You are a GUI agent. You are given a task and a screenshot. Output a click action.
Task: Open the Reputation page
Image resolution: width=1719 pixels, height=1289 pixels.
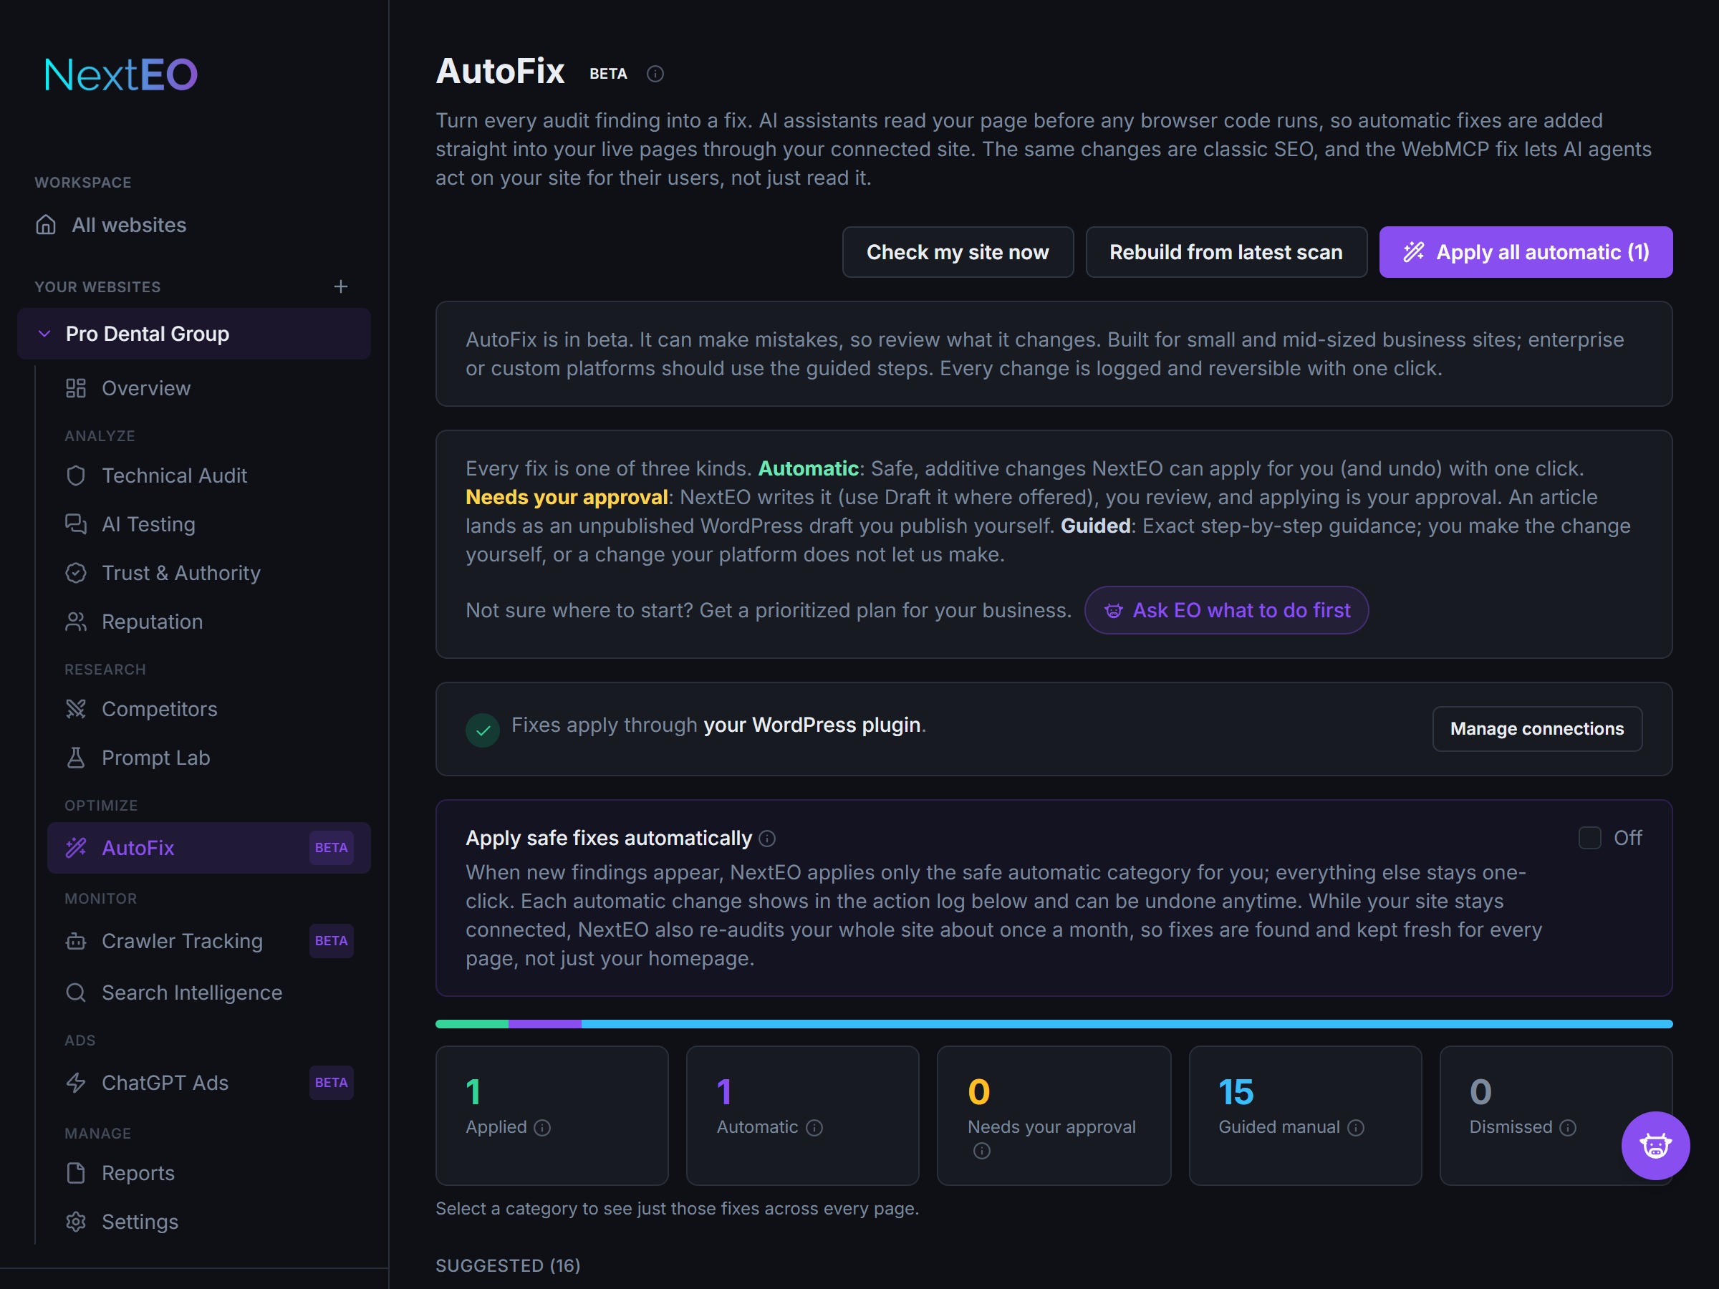(208, 622)
